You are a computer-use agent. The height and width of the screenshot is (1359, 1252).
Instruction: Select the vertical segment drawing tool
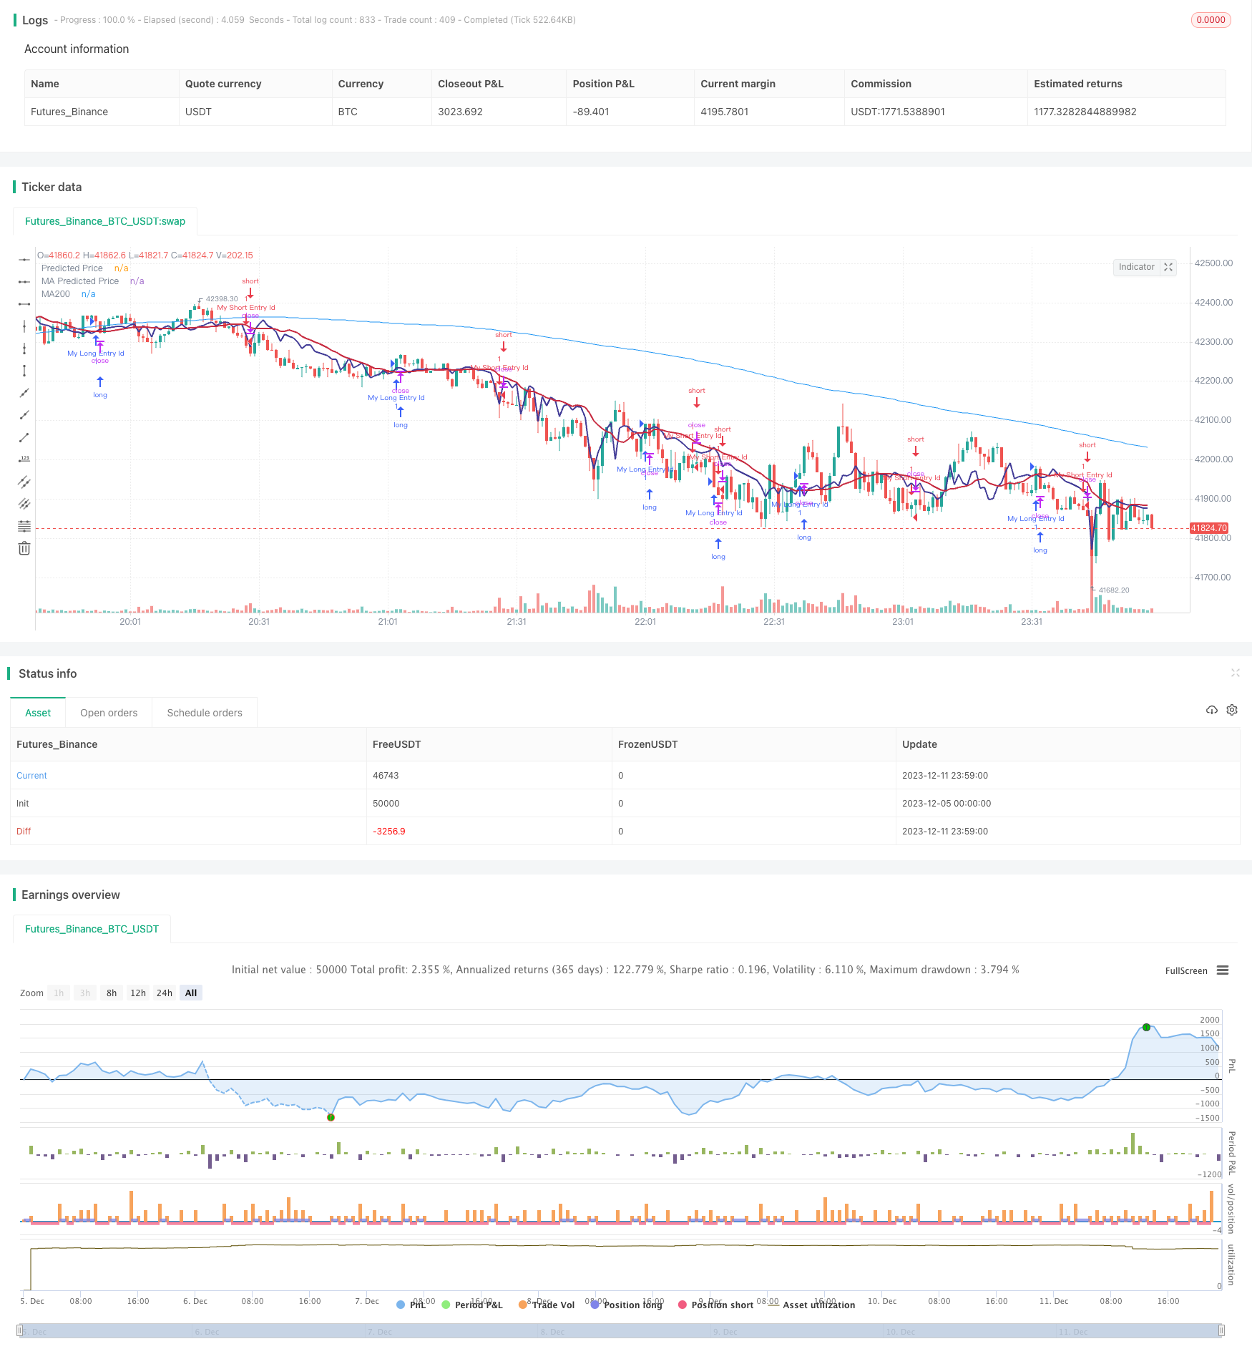pos(24,370)
